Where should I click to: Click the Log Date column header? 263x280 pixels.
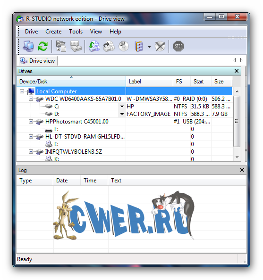pyautogui.click(x=67, y=181)
